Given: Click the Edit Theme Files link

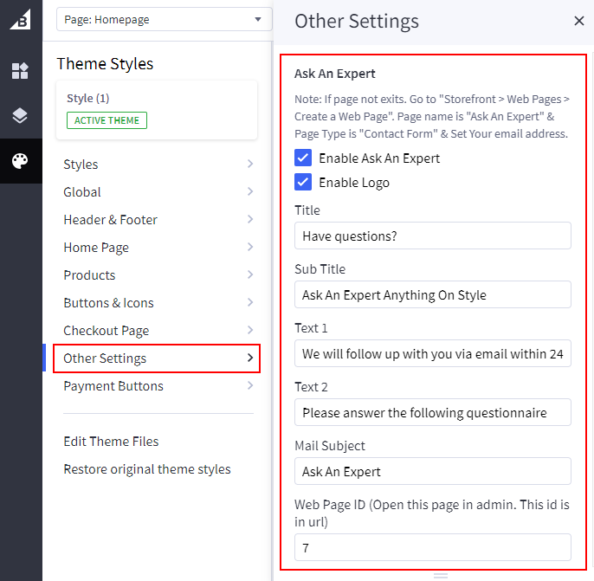Looking at the screenshot, I should pyautogui.click(x=111, y=442).
